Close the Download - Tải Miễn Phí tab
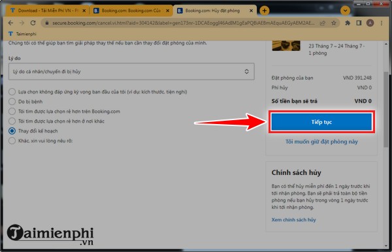The height and width of the screenshot is (252, 392). 84,10
